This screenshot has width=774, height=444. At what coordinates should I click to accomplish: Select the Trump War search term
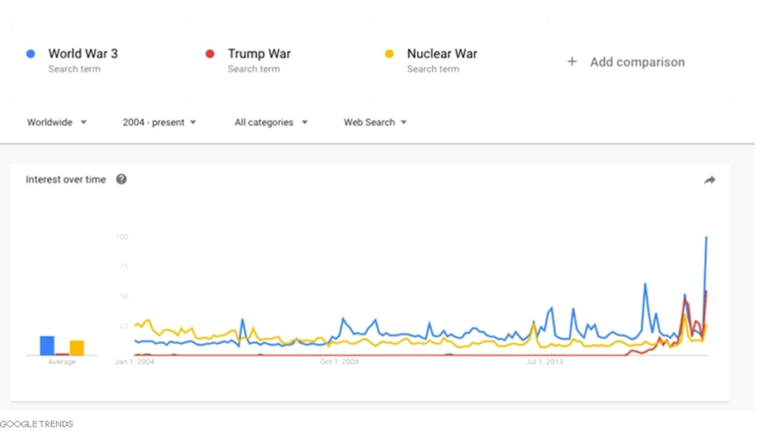(259, 54)
